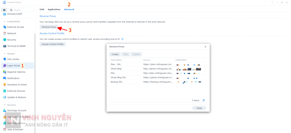Click the refresh icon in the Reverse Proxy dialog
This screenshot has width=291, height=133.
203,100
